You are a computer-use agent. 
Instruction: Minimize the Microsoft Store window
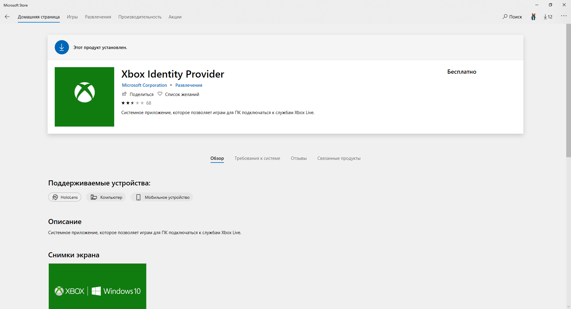tap(537, 5)
